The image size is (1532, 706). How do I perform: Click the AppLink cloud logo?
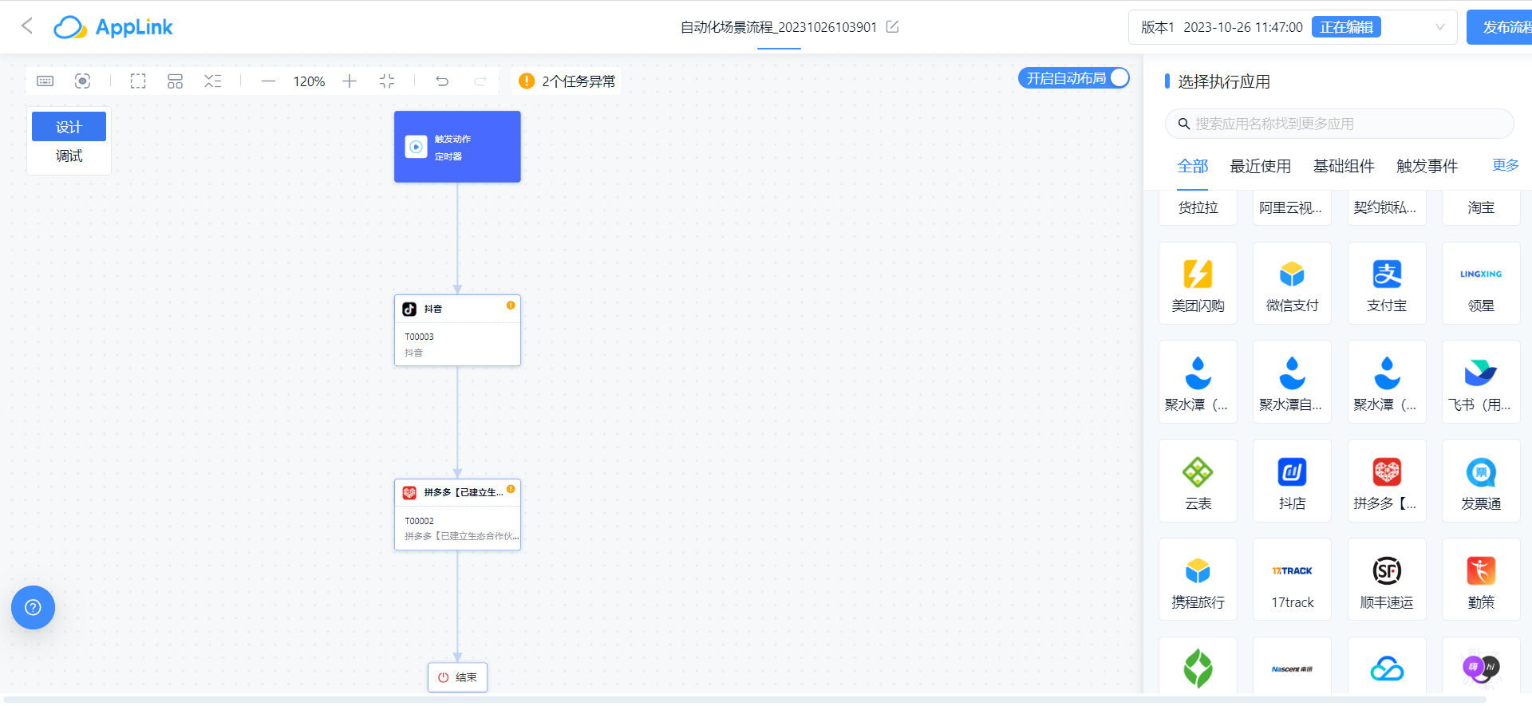tap(113, 27)
